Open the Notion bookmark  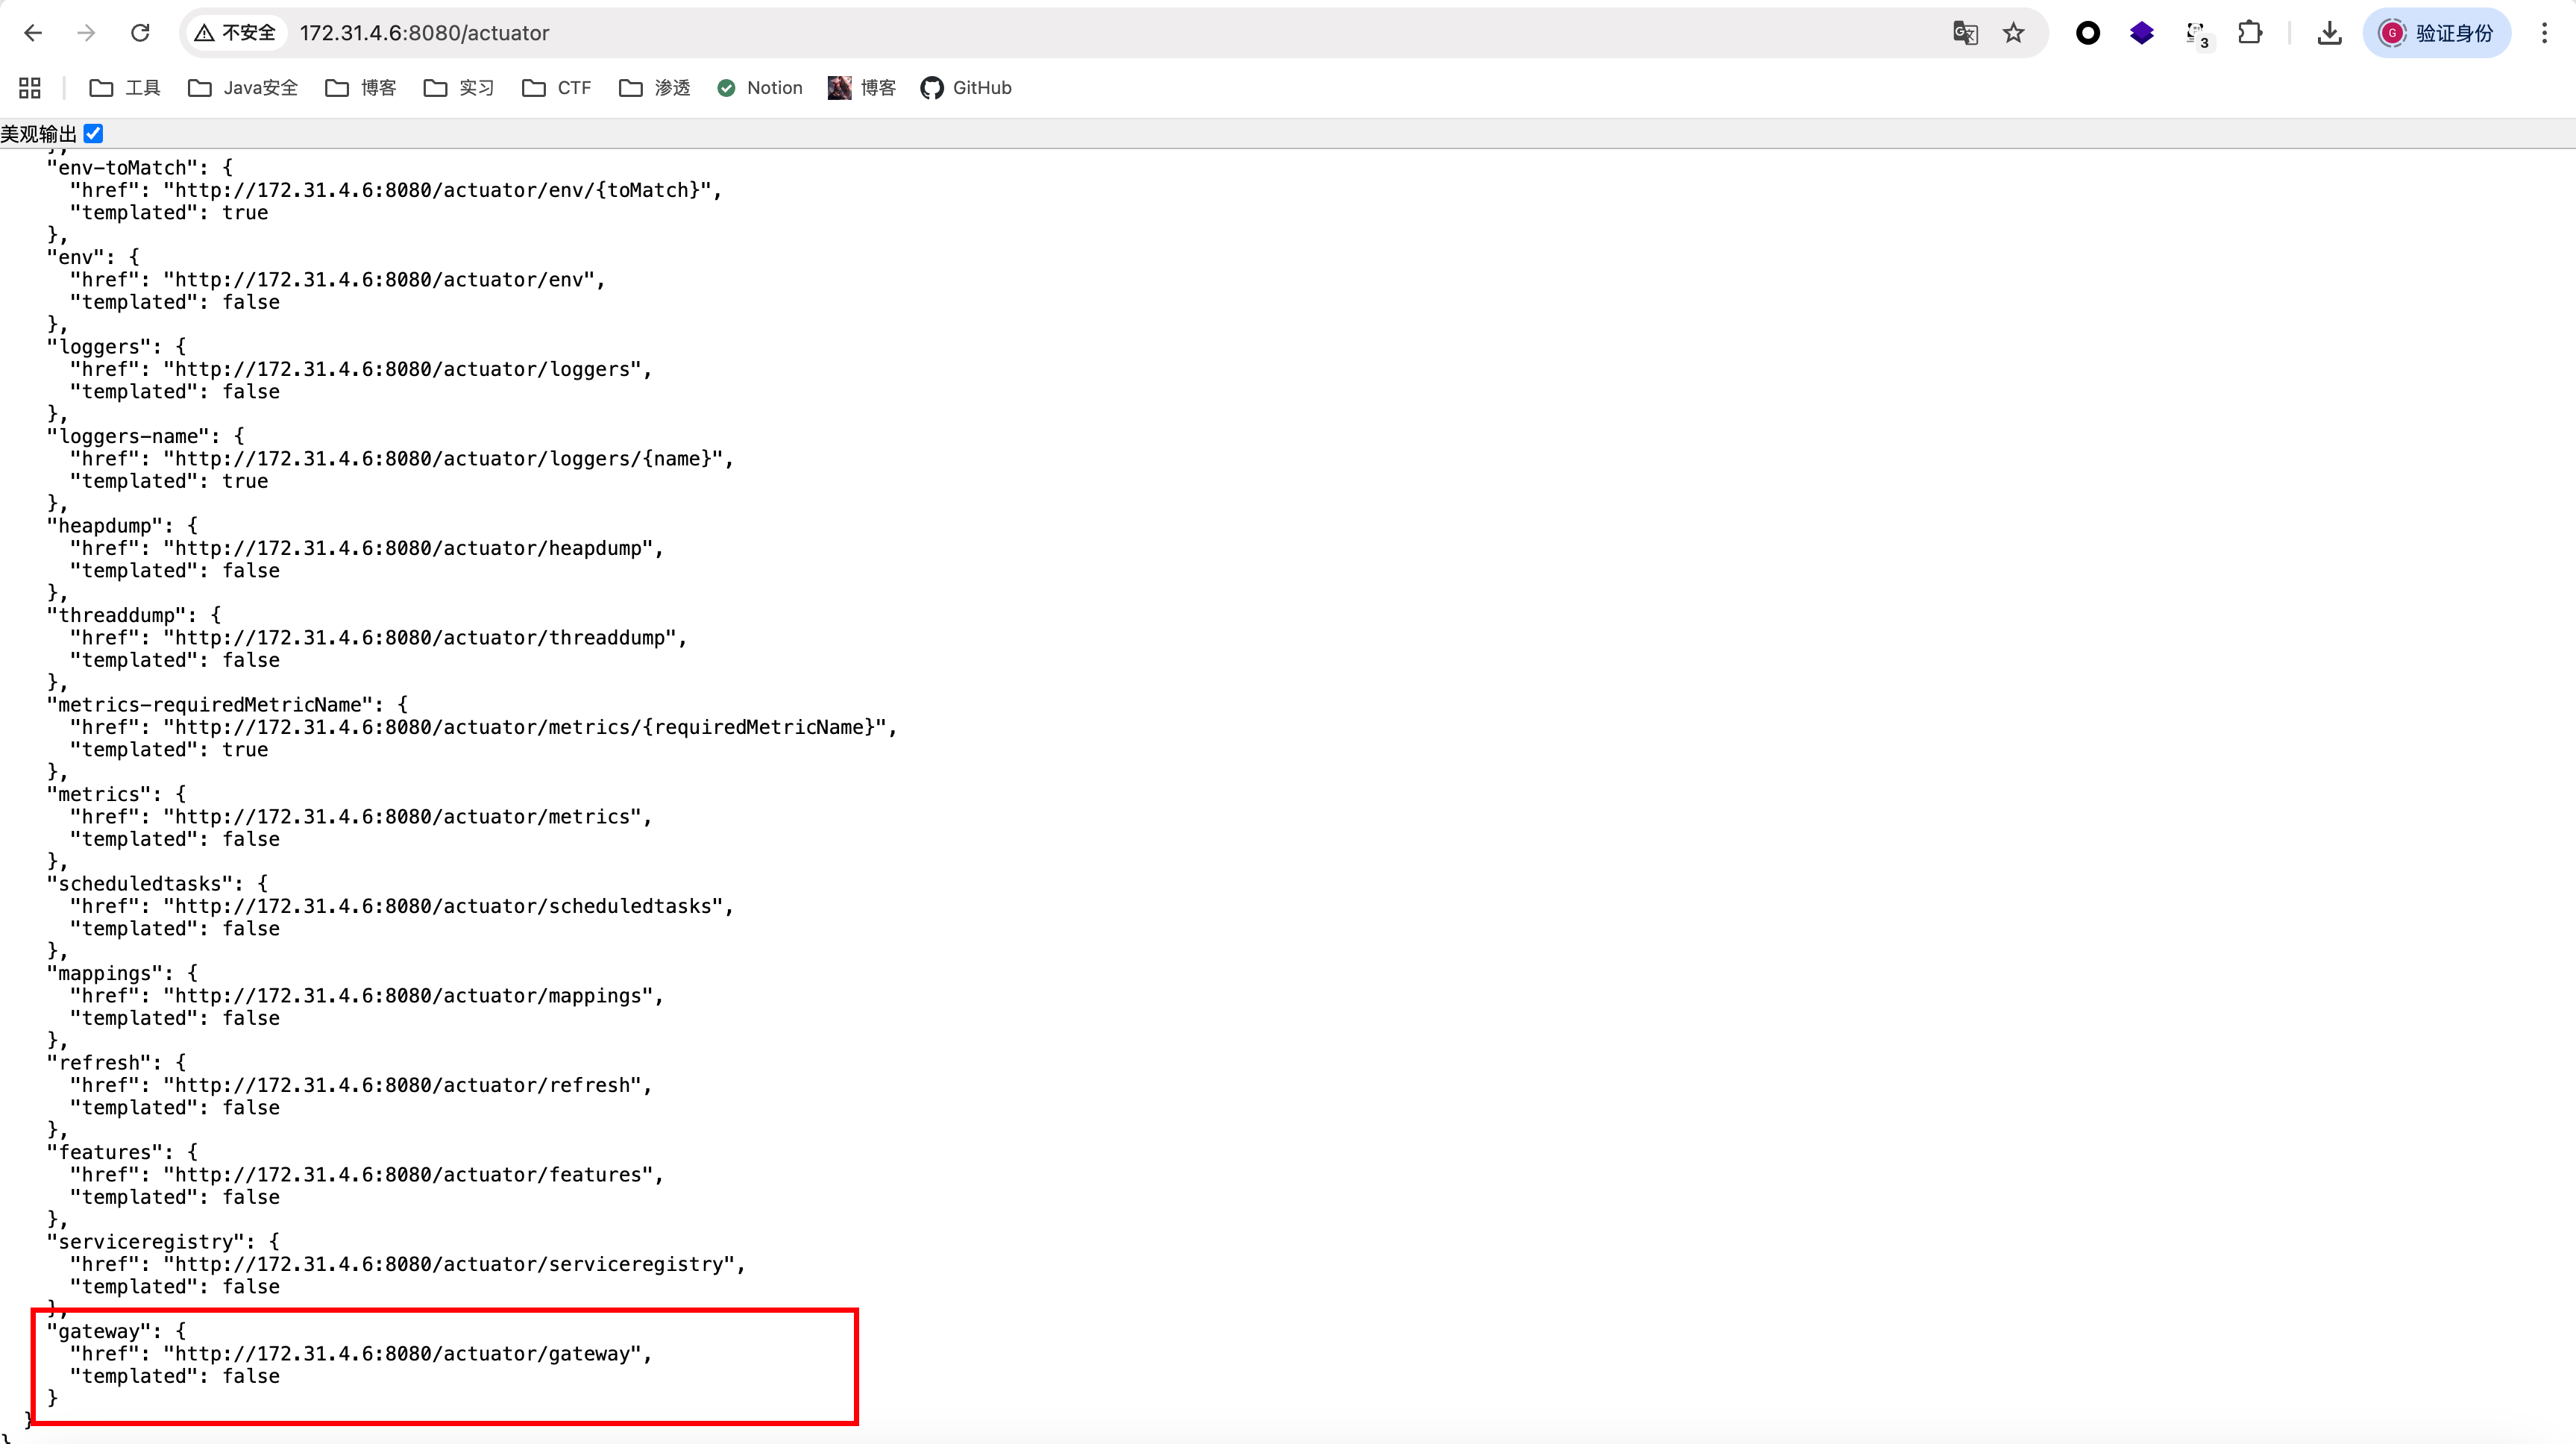pos(760,88)
